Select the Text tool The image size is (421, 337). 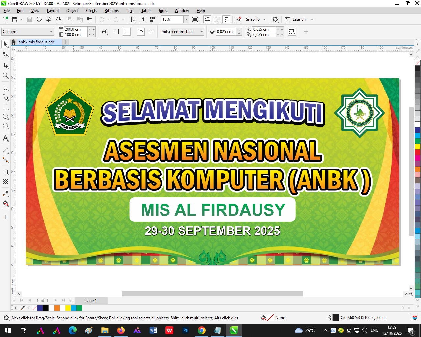5,138
